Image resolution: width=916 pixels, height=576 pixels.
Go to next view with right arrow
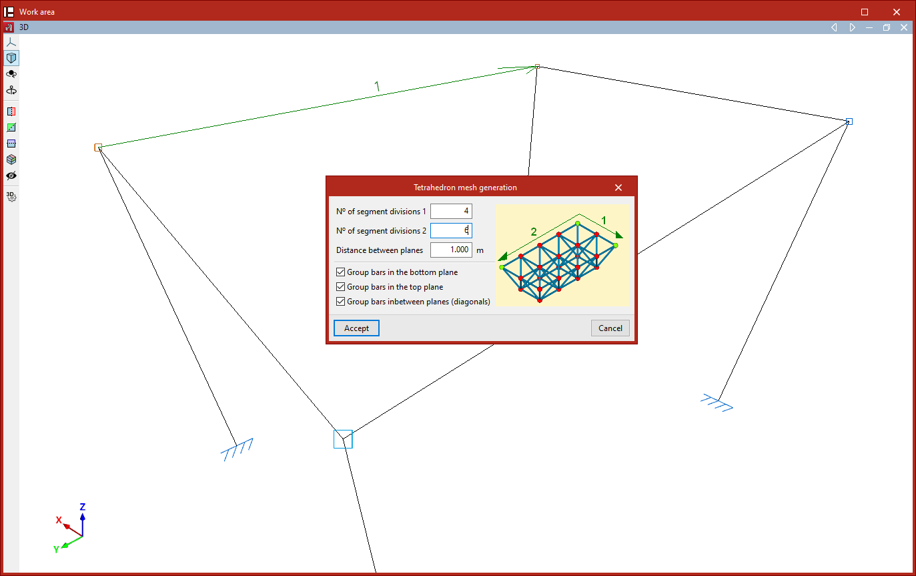tap(852, 27)
